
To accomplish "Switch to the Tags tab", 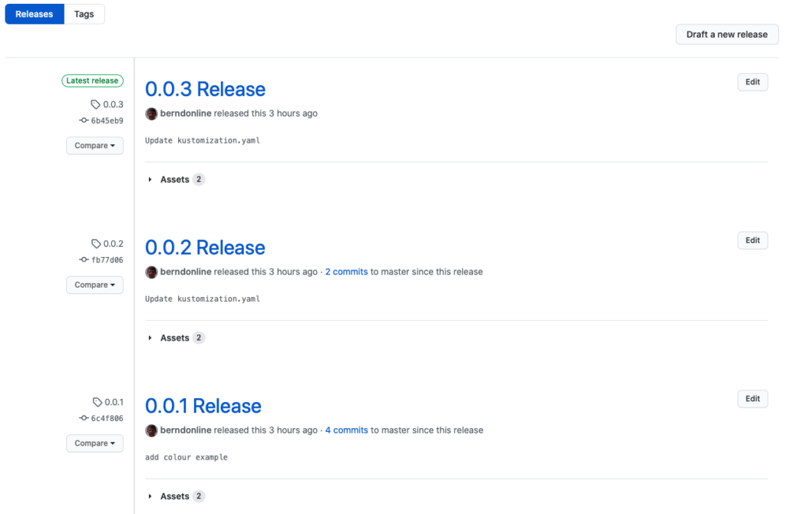I will tap(84, 13).
